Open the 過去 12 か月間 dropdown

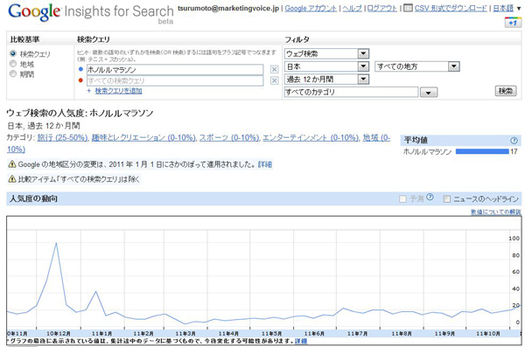pos(326,80)
